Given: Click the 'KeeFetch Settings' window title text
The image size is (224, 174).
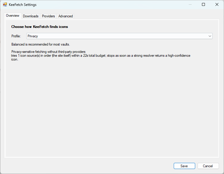Looking at the screenshot, I should pyautogui.click(x=23, y=5).
